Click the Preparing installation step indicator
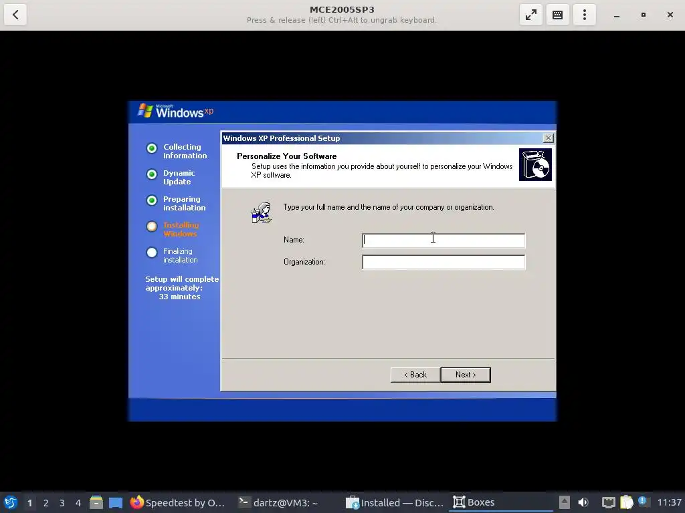 coord(152,200)
